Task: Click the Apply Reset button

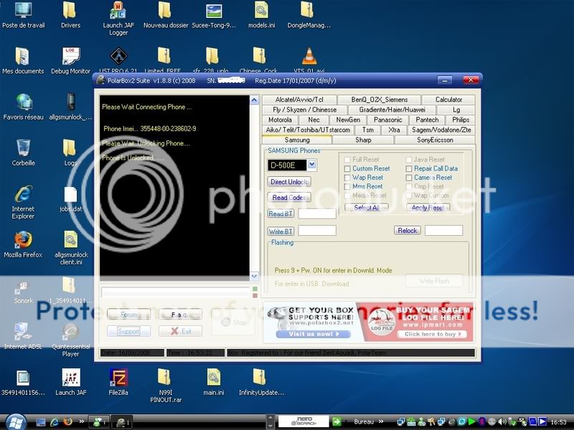Action: click(428, 207)
